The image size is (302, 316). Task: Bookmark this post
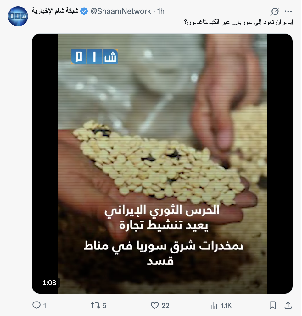pyautogui.click(x=273, y=305)
